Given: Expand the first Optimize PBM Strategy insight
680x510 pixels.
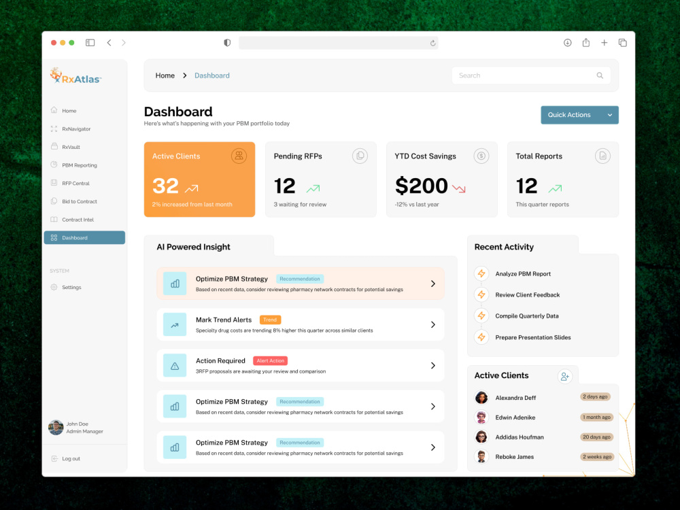Looking at the screenshot, I should tap(432, 284).
